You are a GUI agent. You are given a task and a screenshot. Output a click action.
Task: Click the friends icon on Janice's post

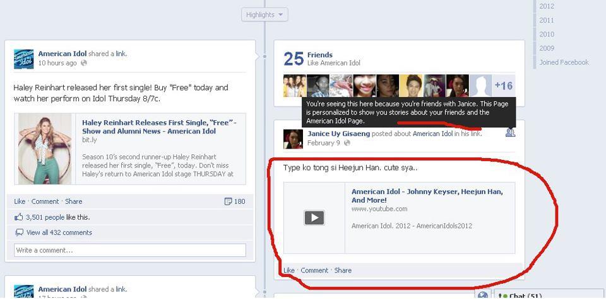point(510,133)
